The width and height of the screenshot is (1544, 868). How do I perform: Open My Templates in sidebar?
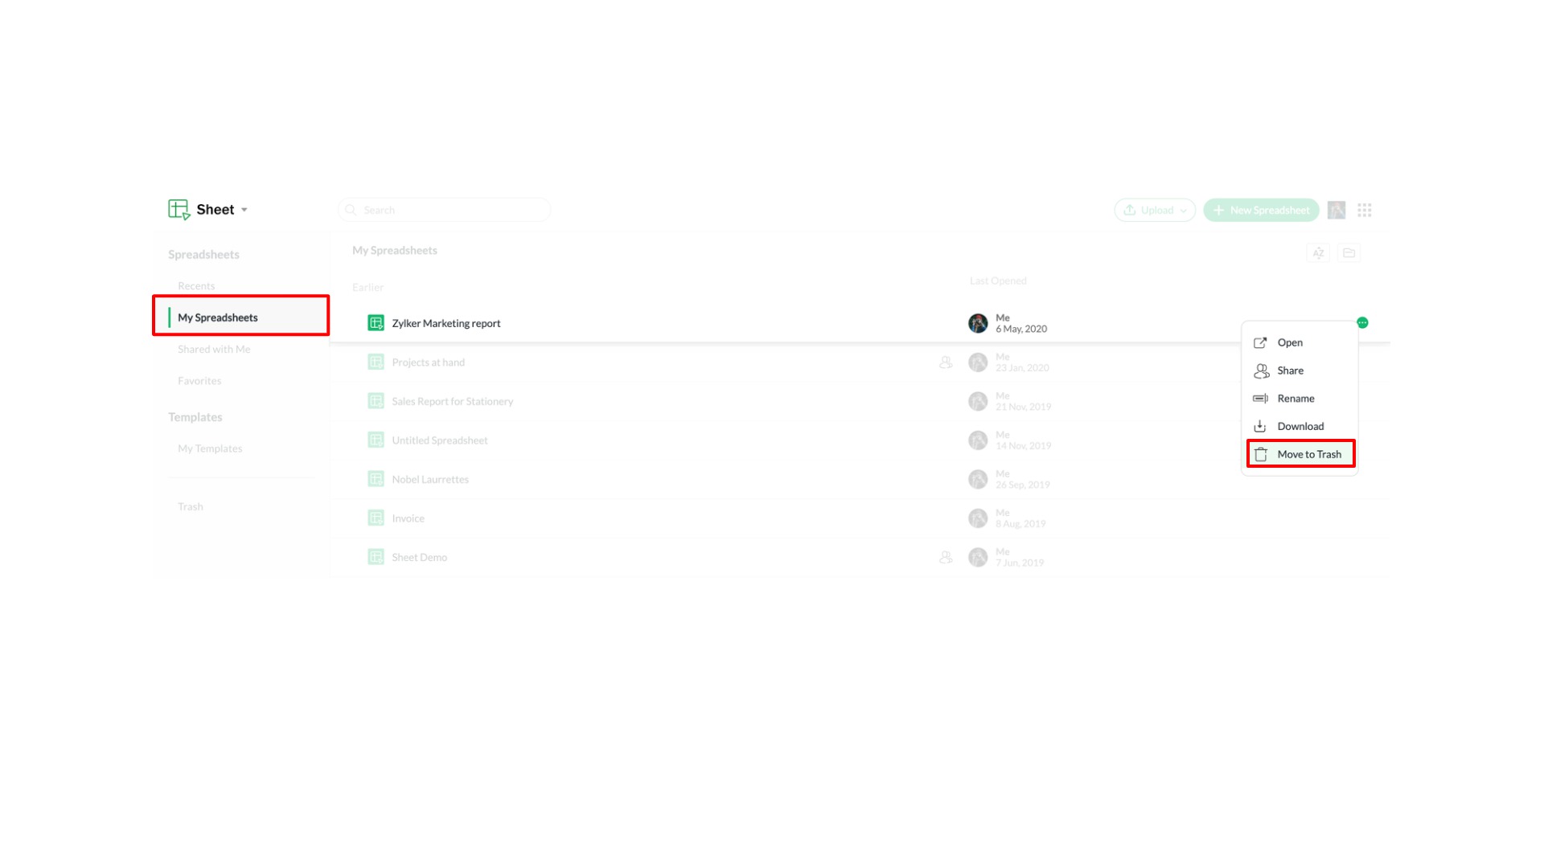210,448
